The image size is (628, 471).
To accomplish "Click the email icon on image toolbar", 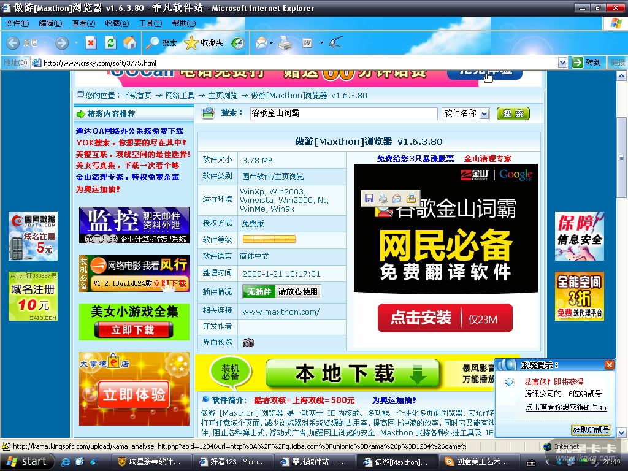I will (x=397, y=198).
